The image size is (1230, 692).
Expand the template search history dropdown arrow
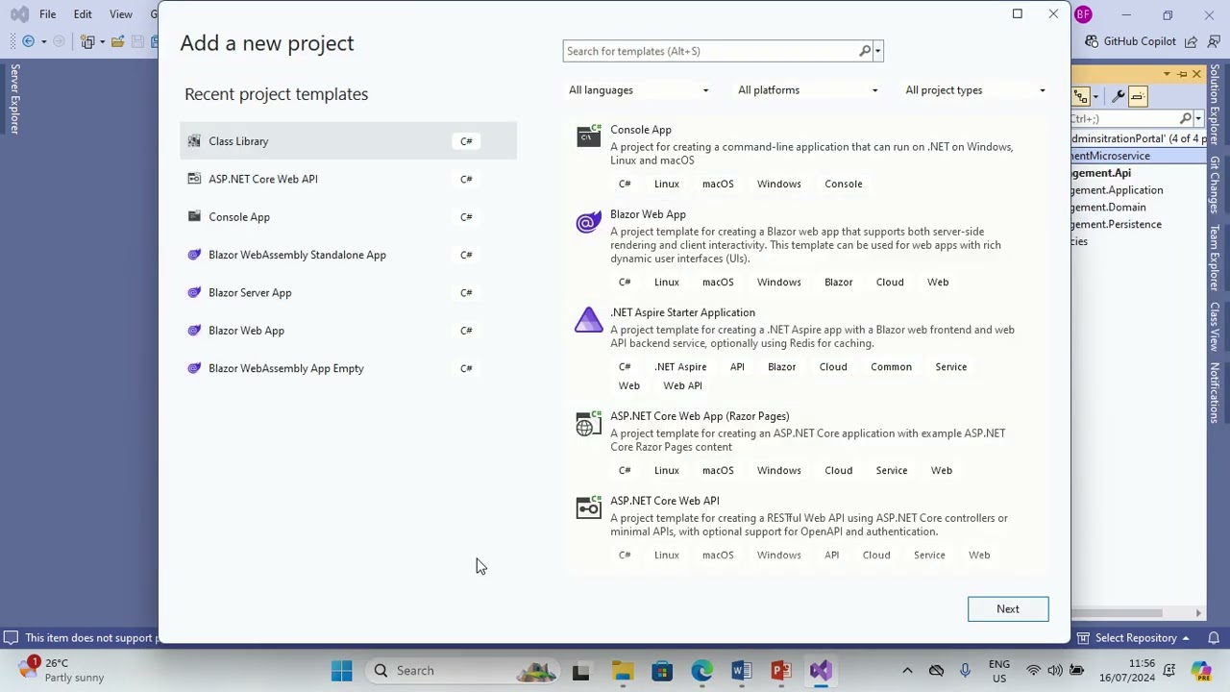[878, 51]
